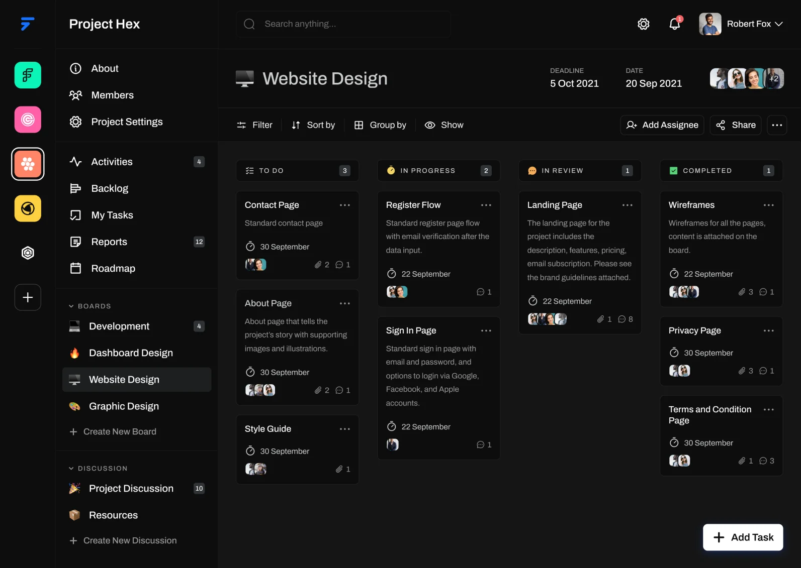Open the settings gear in top bar
This screenshot has height=568, width=801.
643,24
